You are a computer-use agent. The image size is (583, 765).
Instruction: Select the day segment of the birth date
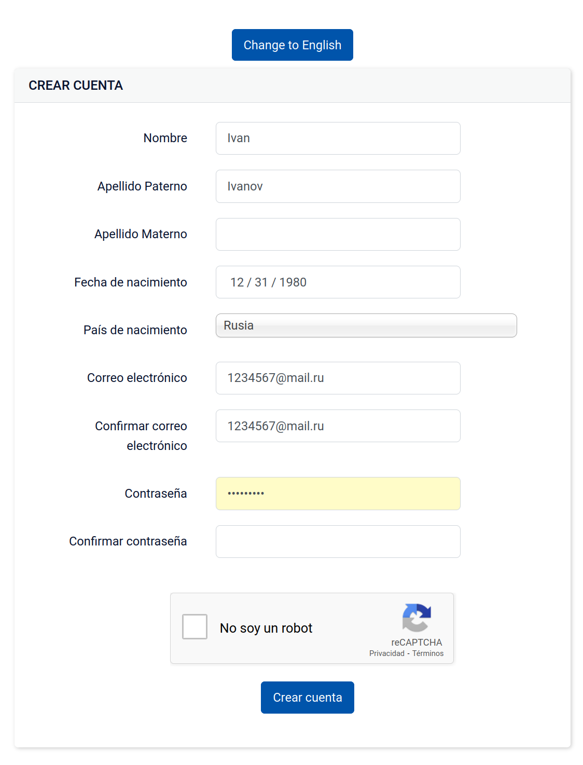[x=261, y=282]
